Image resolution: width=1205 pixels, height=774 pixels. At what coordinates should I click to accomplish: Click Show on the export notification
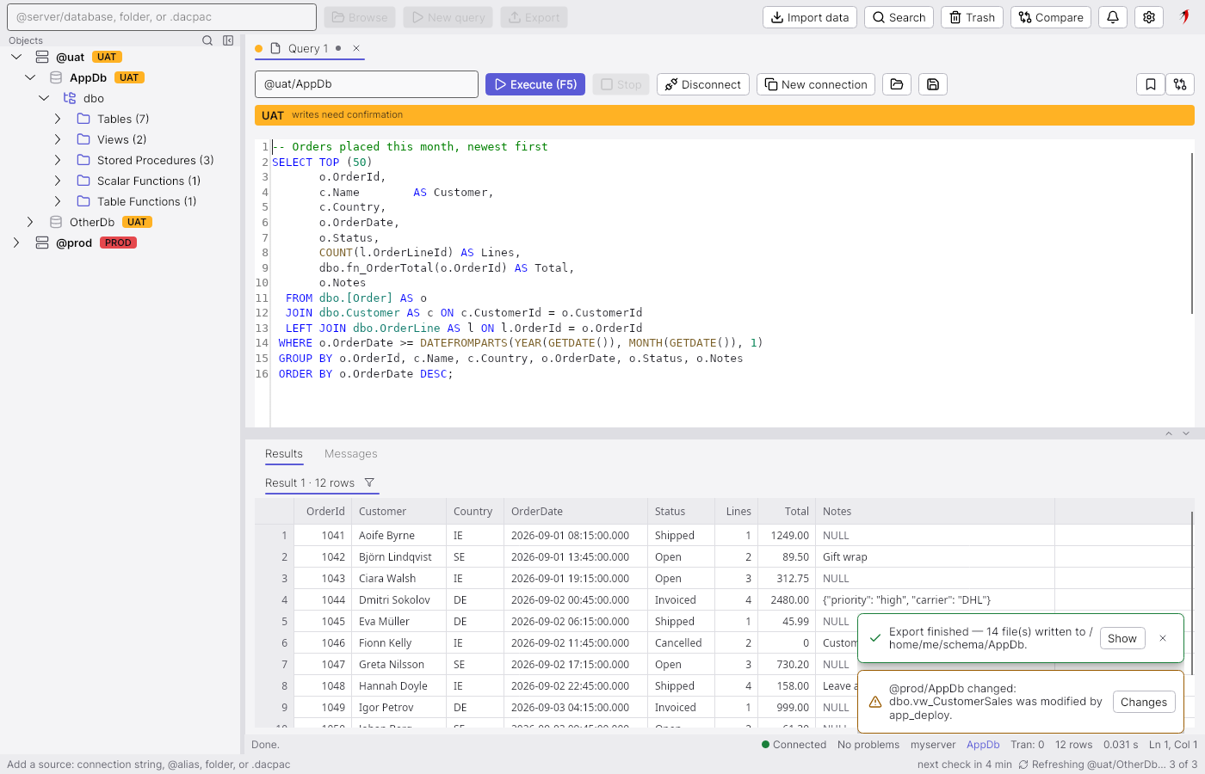[1122, 638]
